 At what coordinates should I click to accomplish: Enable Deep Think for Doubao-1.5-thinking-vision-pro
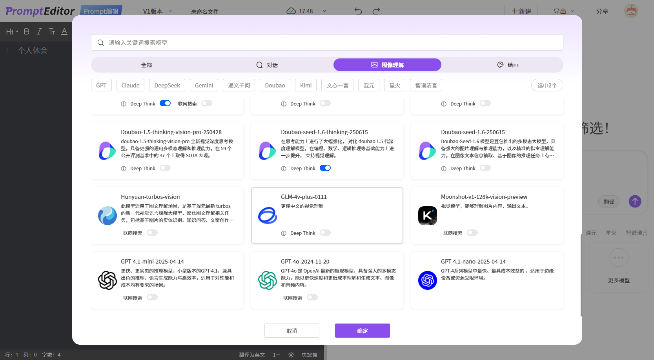pos(165,168)
